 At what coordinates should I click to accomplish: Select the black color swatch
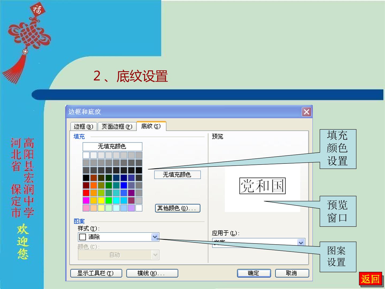[x=86, y=178]
